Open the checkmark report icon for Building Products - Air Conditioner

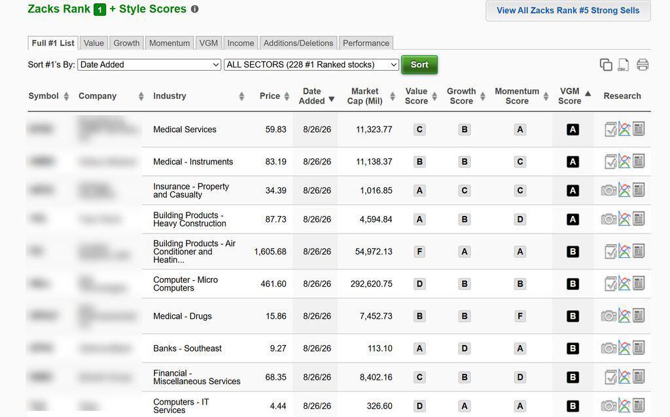[610, 251]
